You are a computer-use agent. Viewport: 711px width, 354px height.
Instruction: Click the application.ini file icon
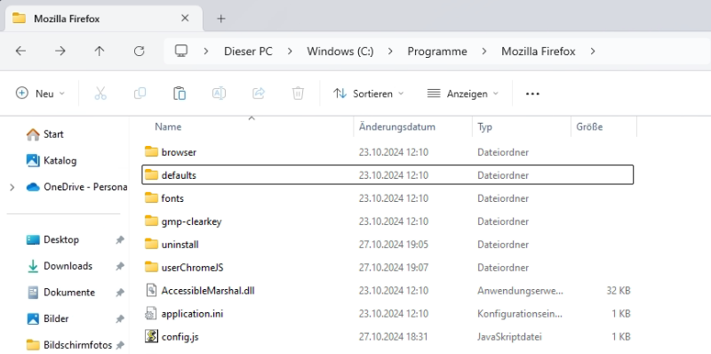pos(151,314)
